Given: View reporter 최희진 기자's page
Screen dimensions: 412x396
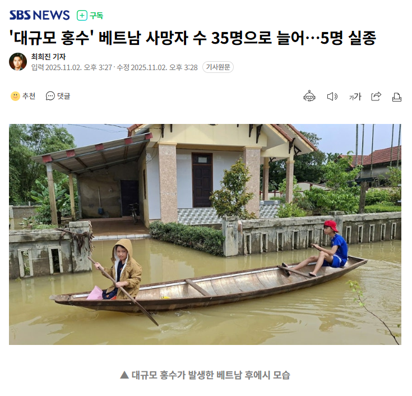Looking at the screenshot, I should coord(48,57).
